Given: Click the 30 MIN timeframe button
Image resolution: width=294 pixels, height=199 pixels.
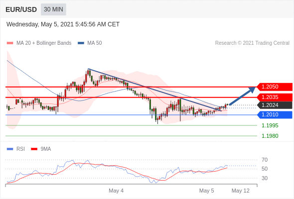Looking at the screenshot, I should [x=53, y=9].
